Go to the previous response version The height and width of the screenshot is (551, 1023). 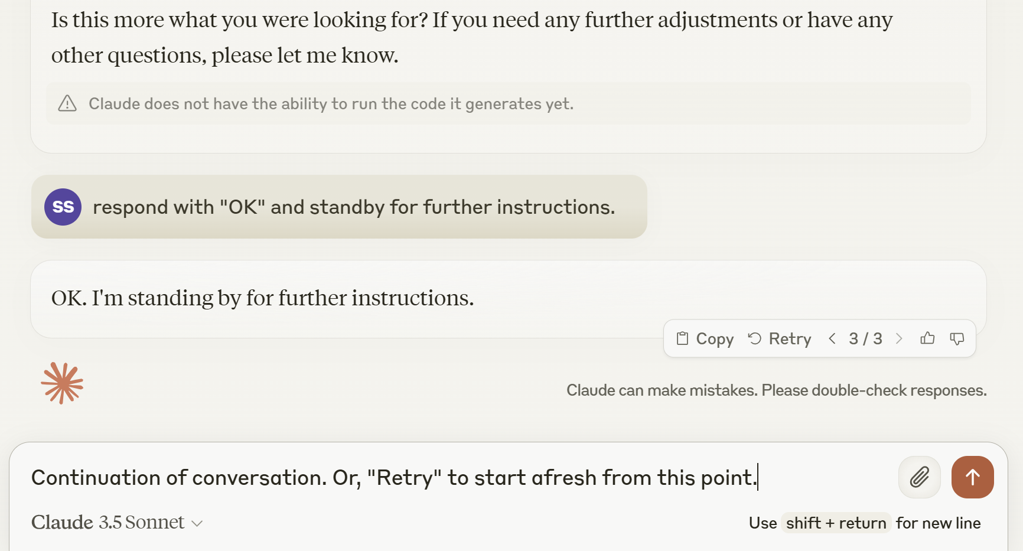[x=832, y=338]
